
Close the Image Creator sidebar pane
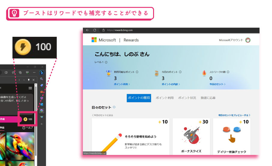coord(34,80)
